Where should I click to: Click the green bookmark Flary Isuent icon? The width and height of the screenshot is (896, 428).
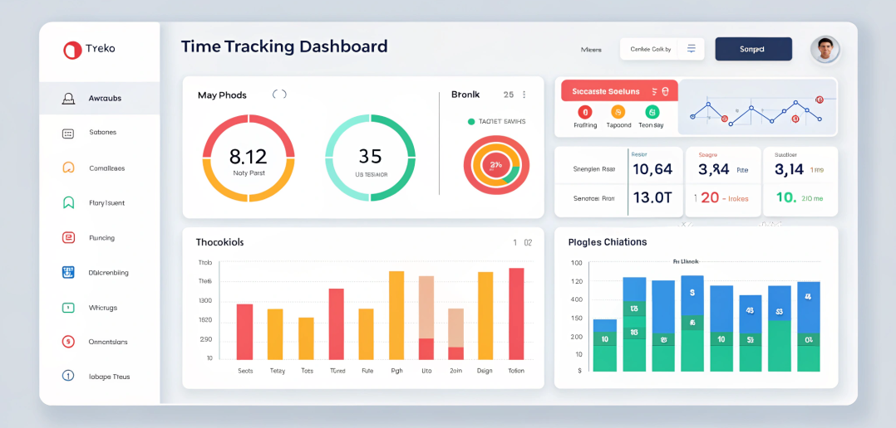(69, 202)
